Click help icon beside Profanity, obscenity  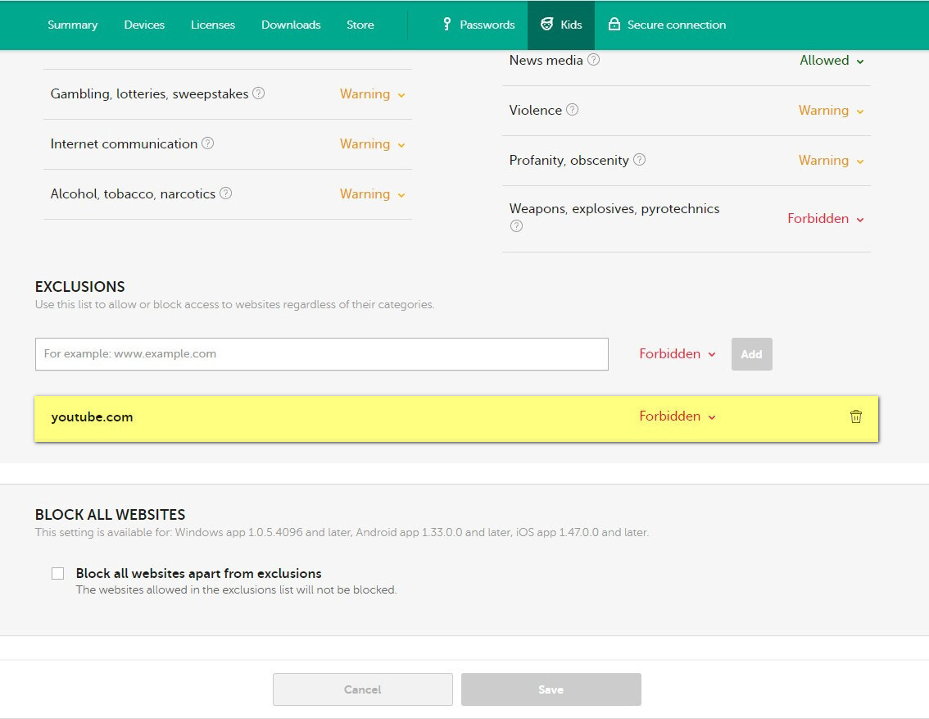coord(640,160)
